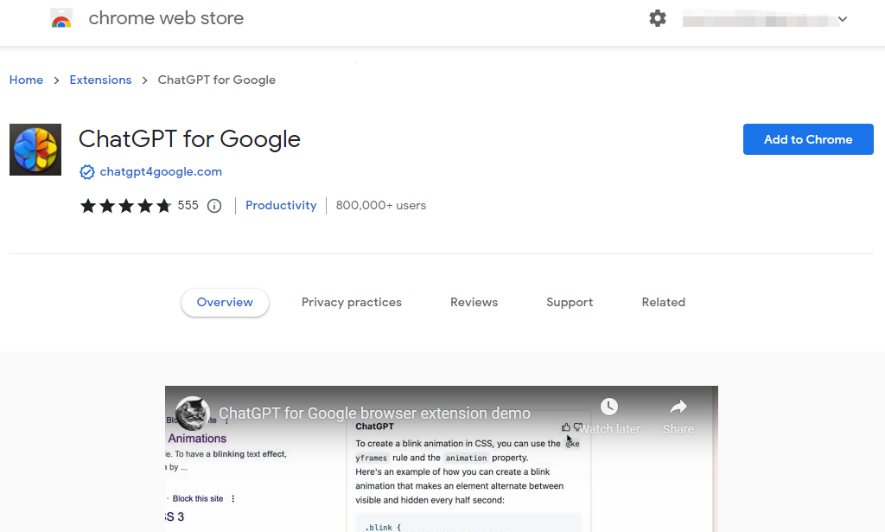The image size is (885, 532).
Task: Click the Share arrow icon on video
Action: pyautogui.click(x=678, y=407)
